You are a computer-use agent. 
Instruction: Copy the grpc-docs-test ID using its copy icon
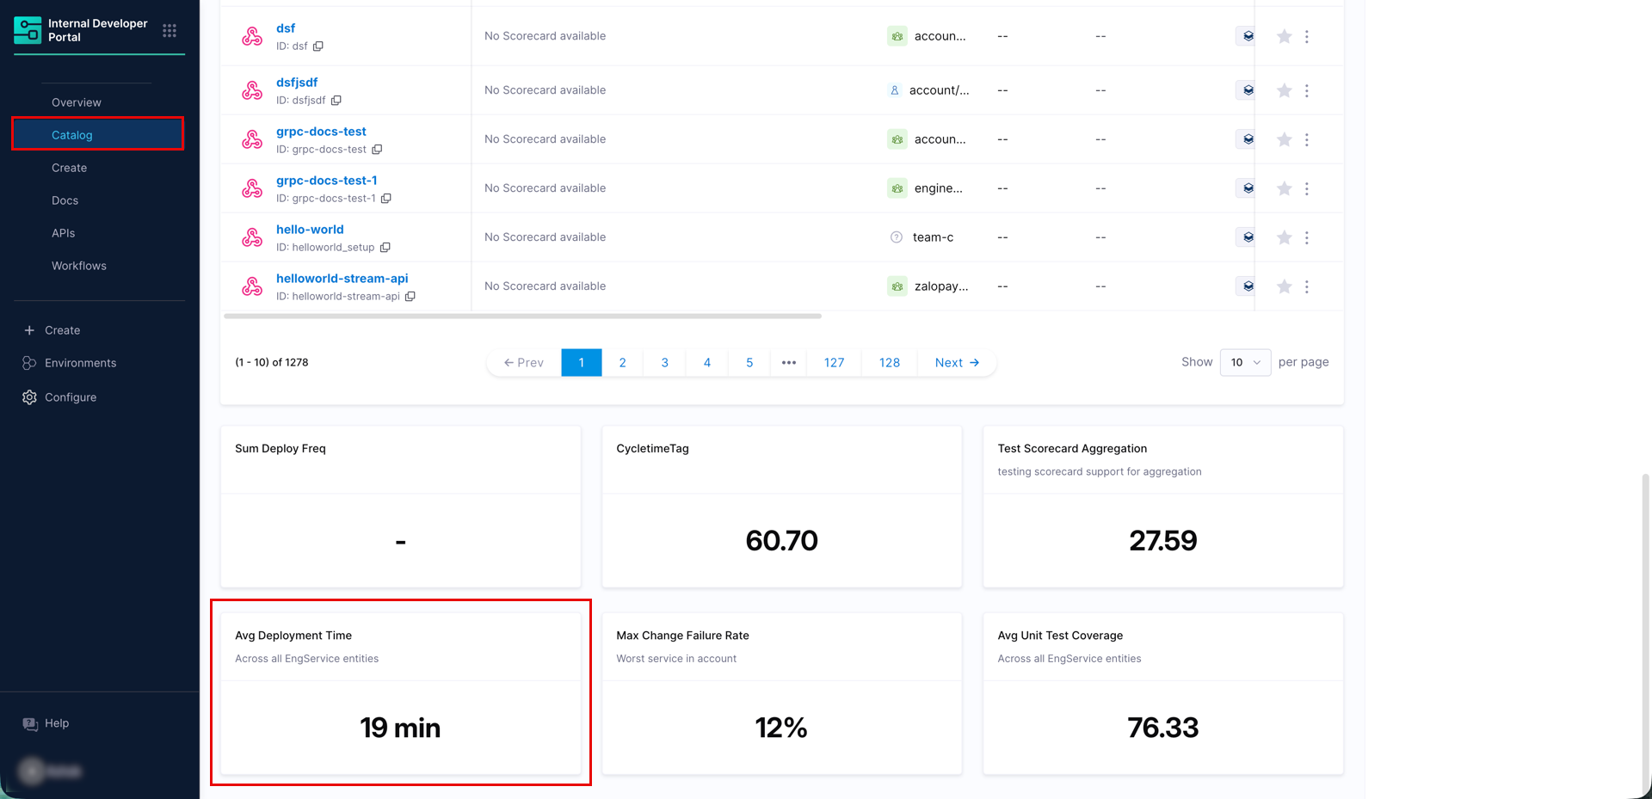click(378, 149)
